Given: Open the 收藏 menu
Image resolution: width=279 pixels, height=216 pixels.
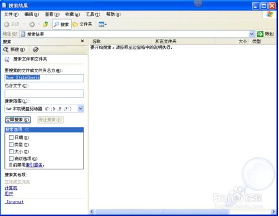Looking at the screenshot, I should point(72,14).
